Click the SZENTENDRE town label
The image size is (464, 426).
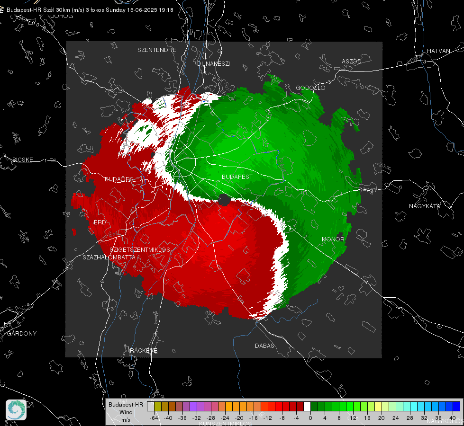pos(157,50)
